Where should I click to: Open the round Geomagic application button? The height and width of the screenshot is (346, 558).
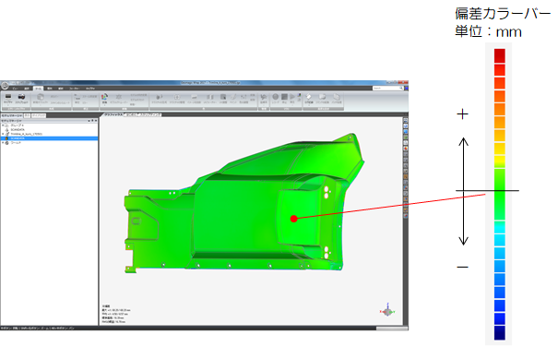coord(5,86)
